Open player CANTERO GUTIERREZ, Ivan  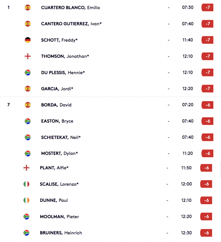tap(71, 24)
